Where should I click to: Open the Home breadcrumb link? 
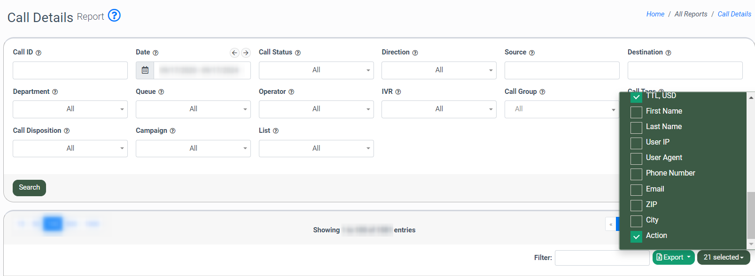pyautogui.click(x=655, y=14)
